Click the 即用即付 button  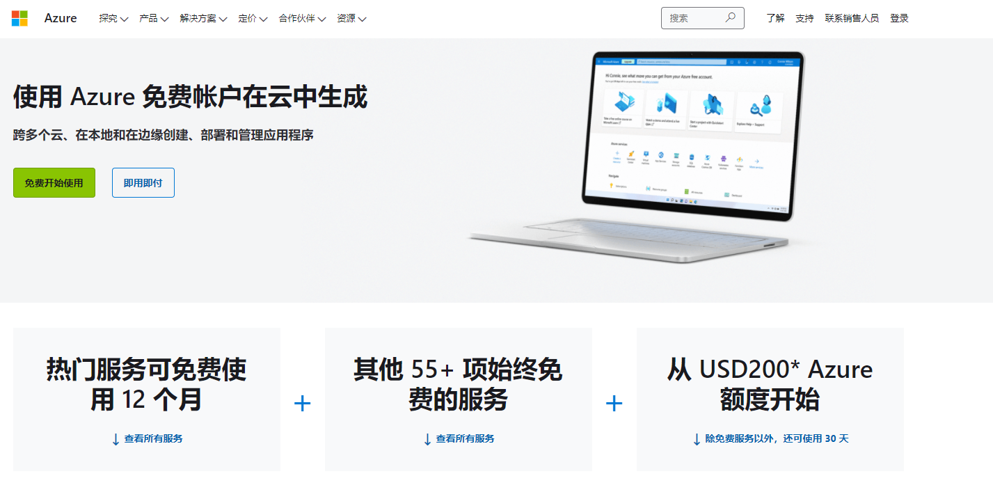[x=143, y=182]
